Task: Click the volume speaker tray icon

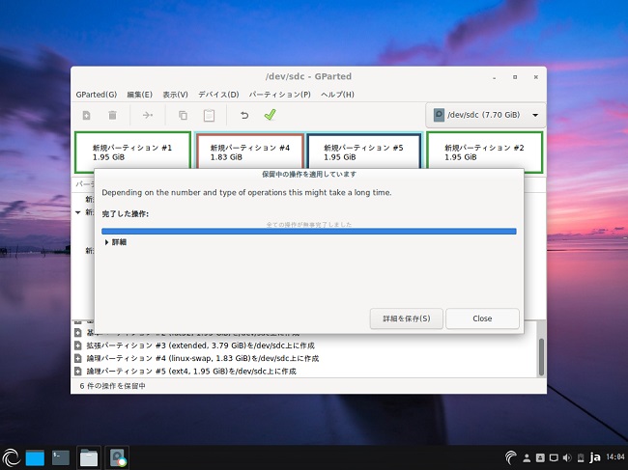Action: coord(567,457)
